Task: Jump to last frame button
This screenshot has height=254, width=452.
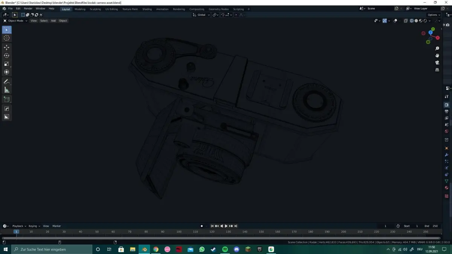Action: pyautogui.click(x=236, y=226)
